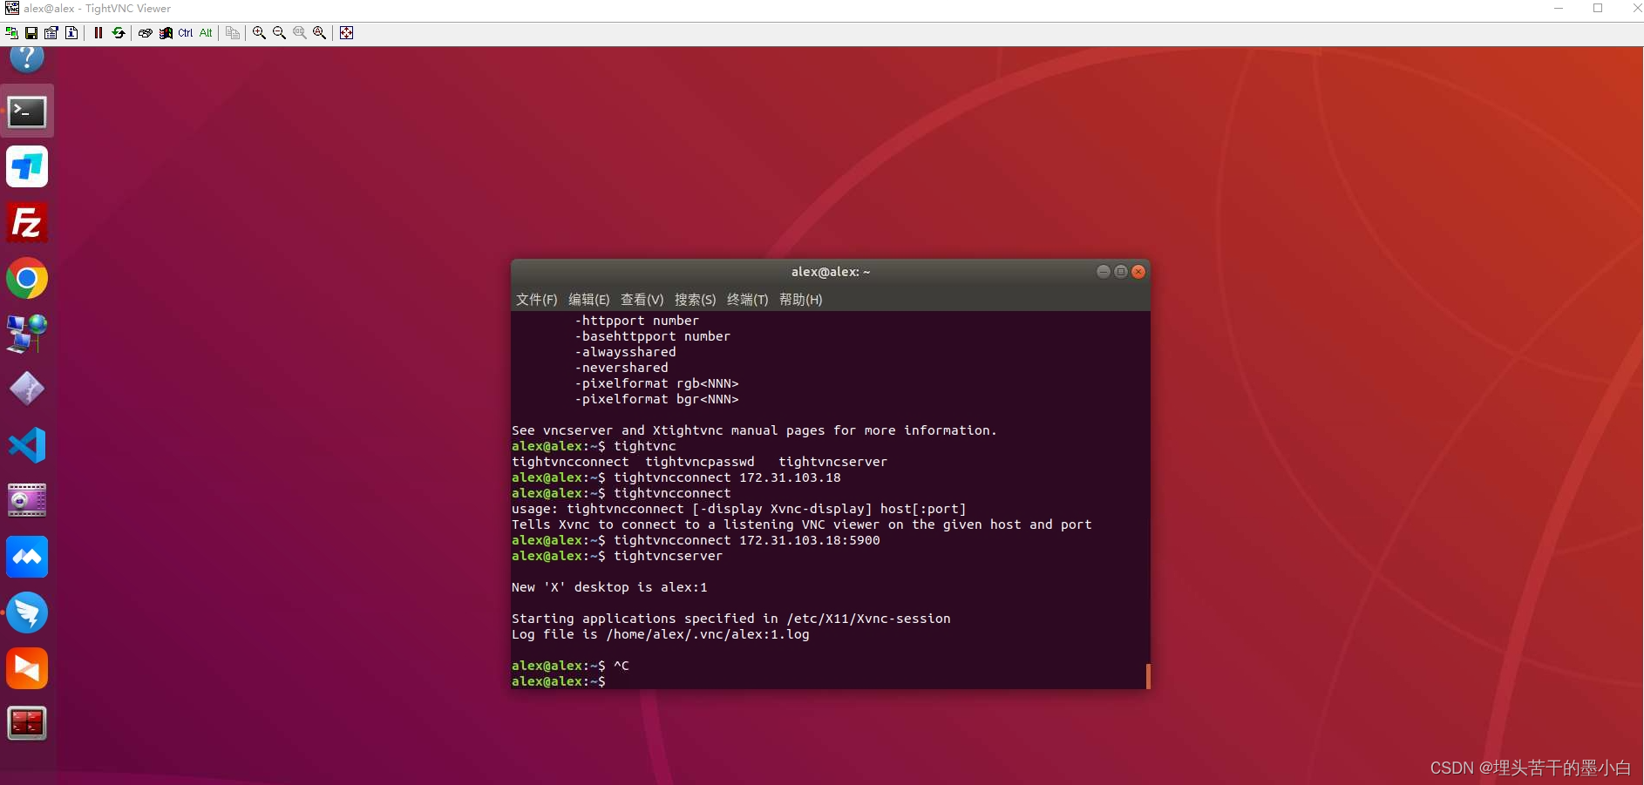
Task: Open the remote desktop computers icon in dock
Action: point(27,334)
